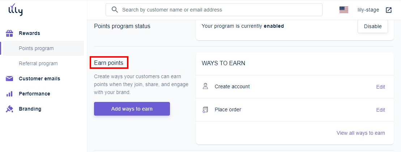Click the Customer emails envelope icon
The width and height of the screenshot is (401, 152).
click(x=10, y=79)
